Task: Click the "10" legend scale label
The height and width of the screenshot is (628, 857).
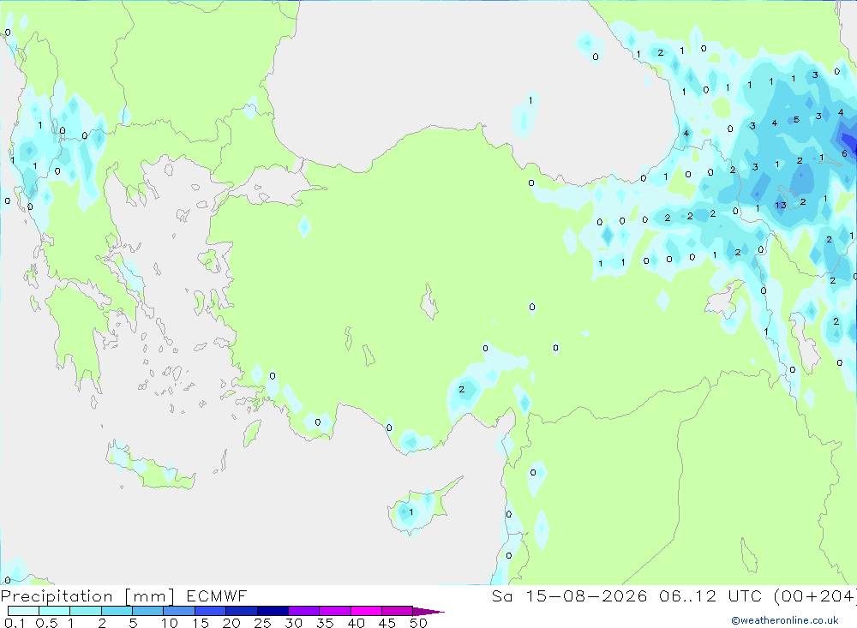Action: [x=170, y=623]
